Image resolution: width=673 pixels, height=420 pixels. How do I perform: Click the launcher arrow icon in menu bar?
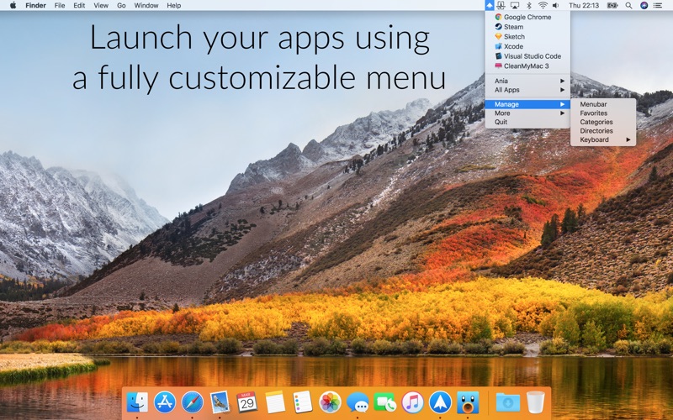pyautogui.click(x=490, y=5)
